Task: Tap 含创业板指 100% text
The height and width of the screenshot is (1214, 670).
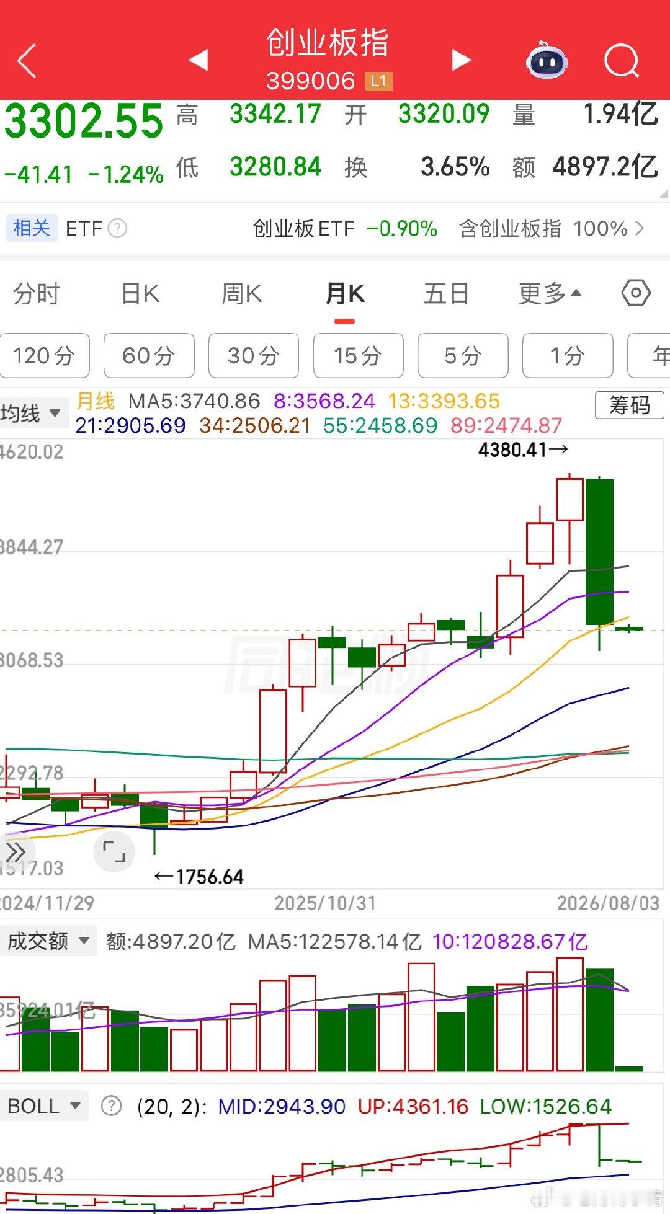Action: (543, 229)
